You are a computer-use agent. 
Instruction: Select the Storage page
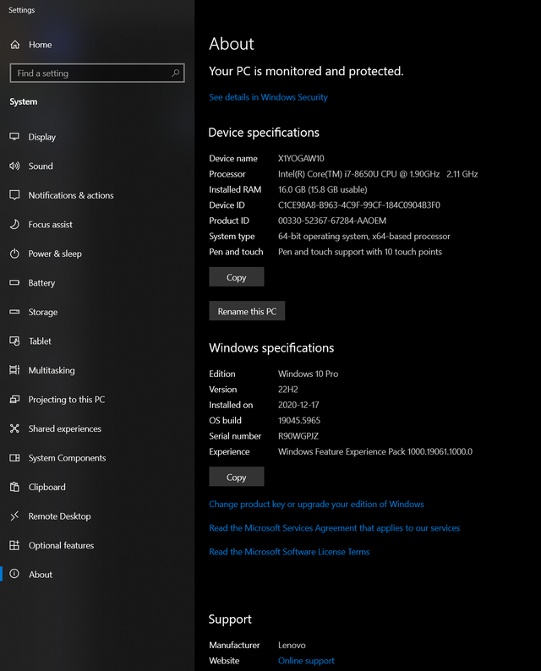[43, 312]
